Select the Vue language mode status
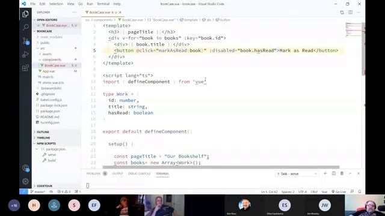Screen dimensions: 385x216 (324, 192)
